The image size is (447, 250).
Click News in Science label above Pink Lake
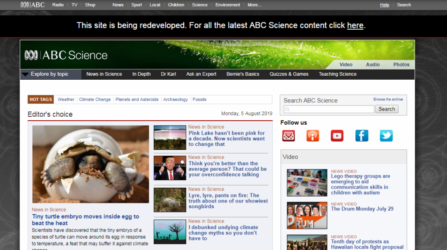[206, 127]
